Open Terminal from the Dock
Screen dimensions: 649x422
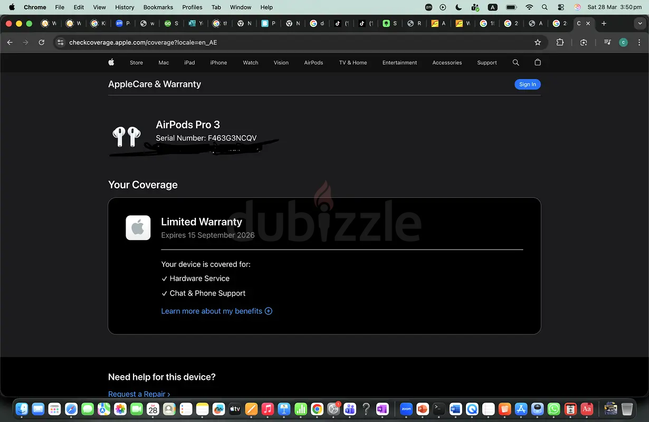tap(439, 409)
